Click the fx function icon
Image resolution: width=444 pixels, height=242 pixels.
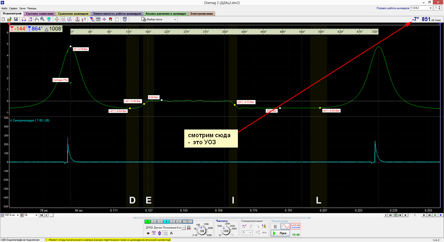[x=171, y=233]
